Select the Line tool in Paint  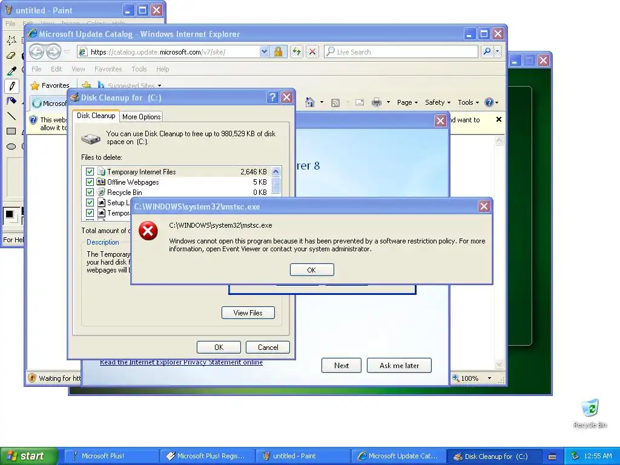(x=12, y=116)
